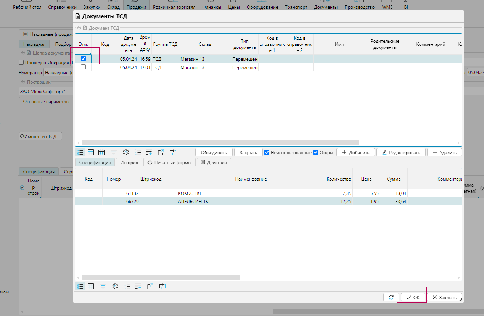The height and width of the screenshot is (316, 484).
Task: Toggle the Неиспользованные checkbox
Action: click(267, 152)
